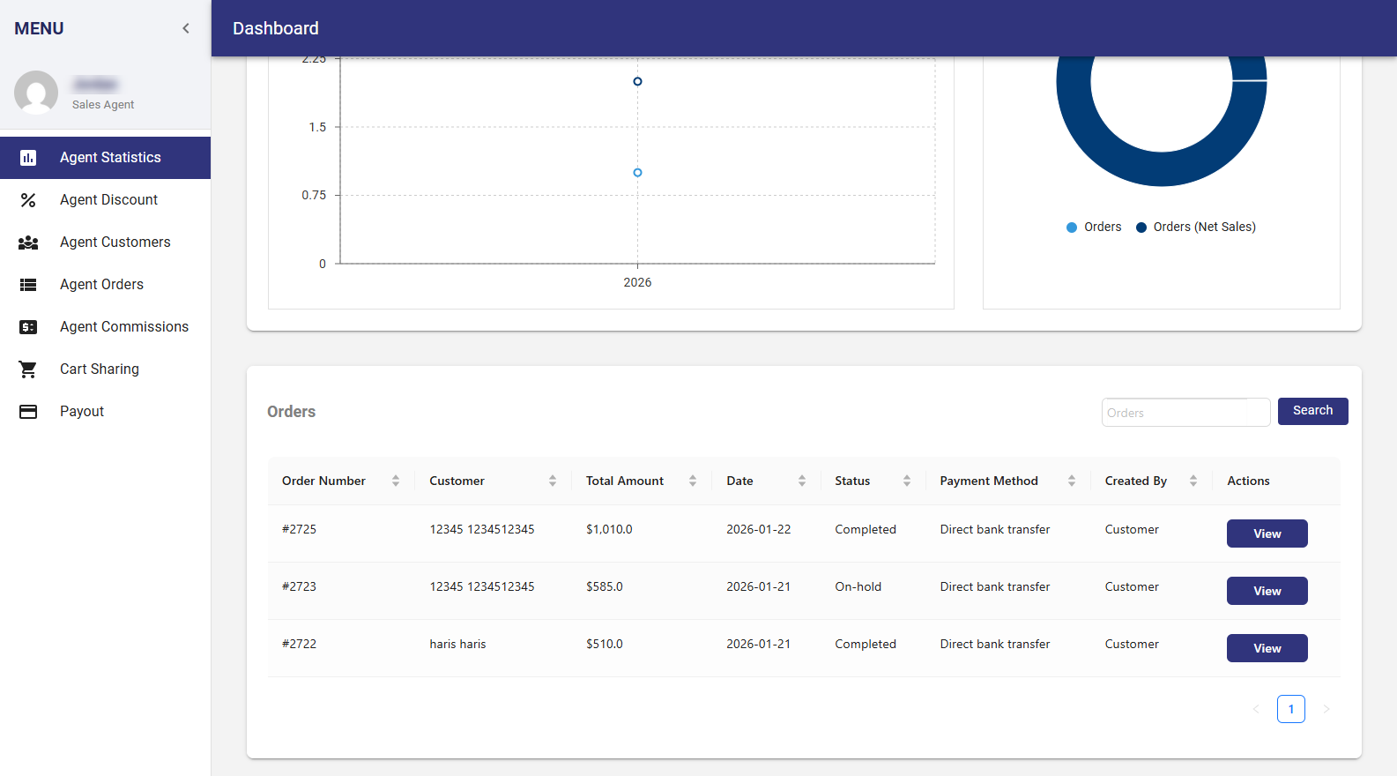Click the Agent Statistics bar chart icon
The width and height of the screenshot is (1397, 776).
point(28,158)
